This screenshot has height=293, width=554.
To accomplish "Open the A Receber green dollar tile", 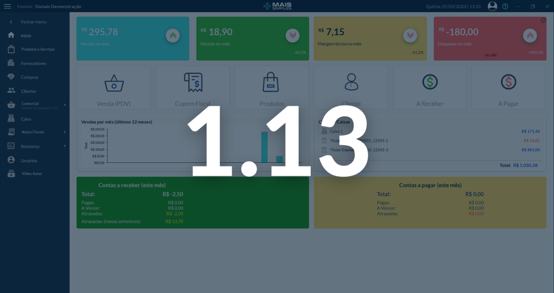I will [x=430, y=87].
